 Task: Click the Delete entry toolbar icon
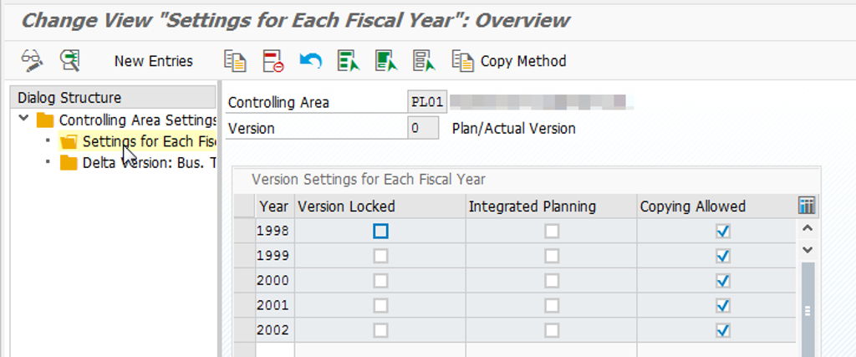tap(273, 60)
